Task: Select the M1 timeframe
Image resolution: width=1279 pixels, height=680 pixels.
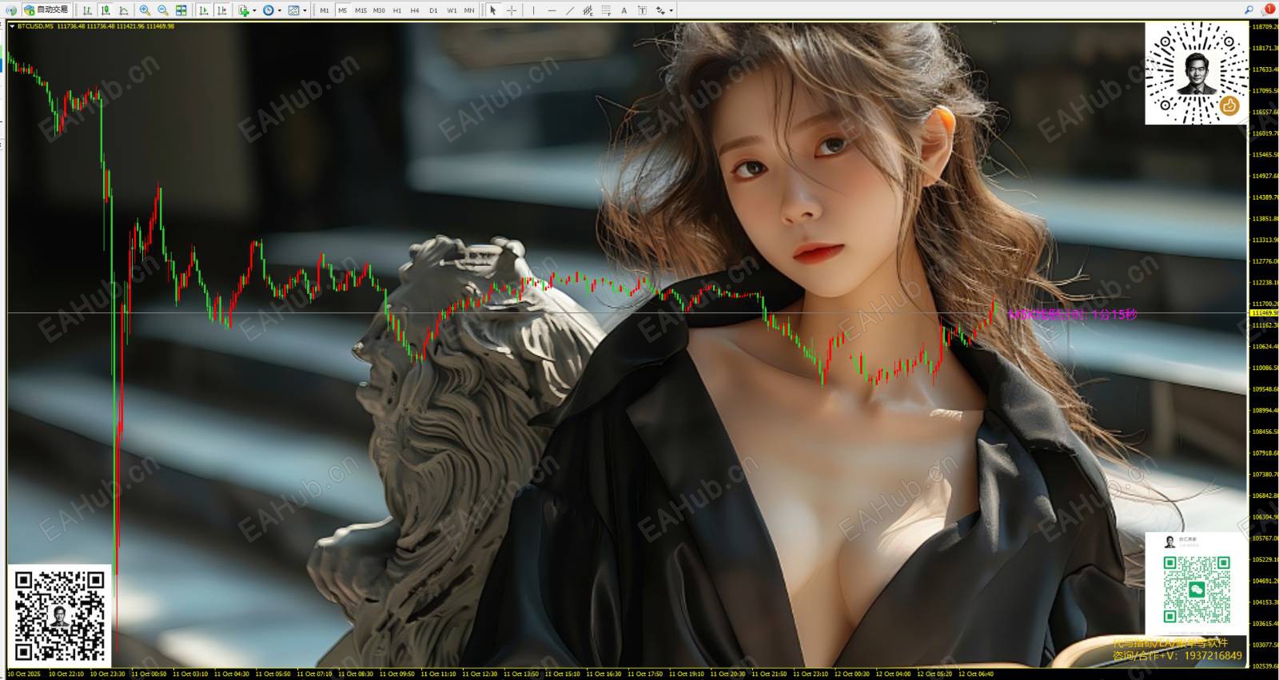Action: [x=325, y=10]
